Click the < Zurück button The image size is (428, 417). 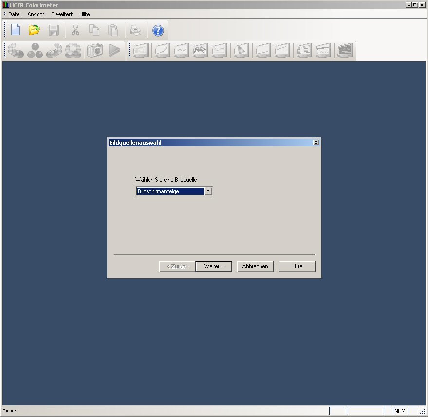tap(177, 266)
